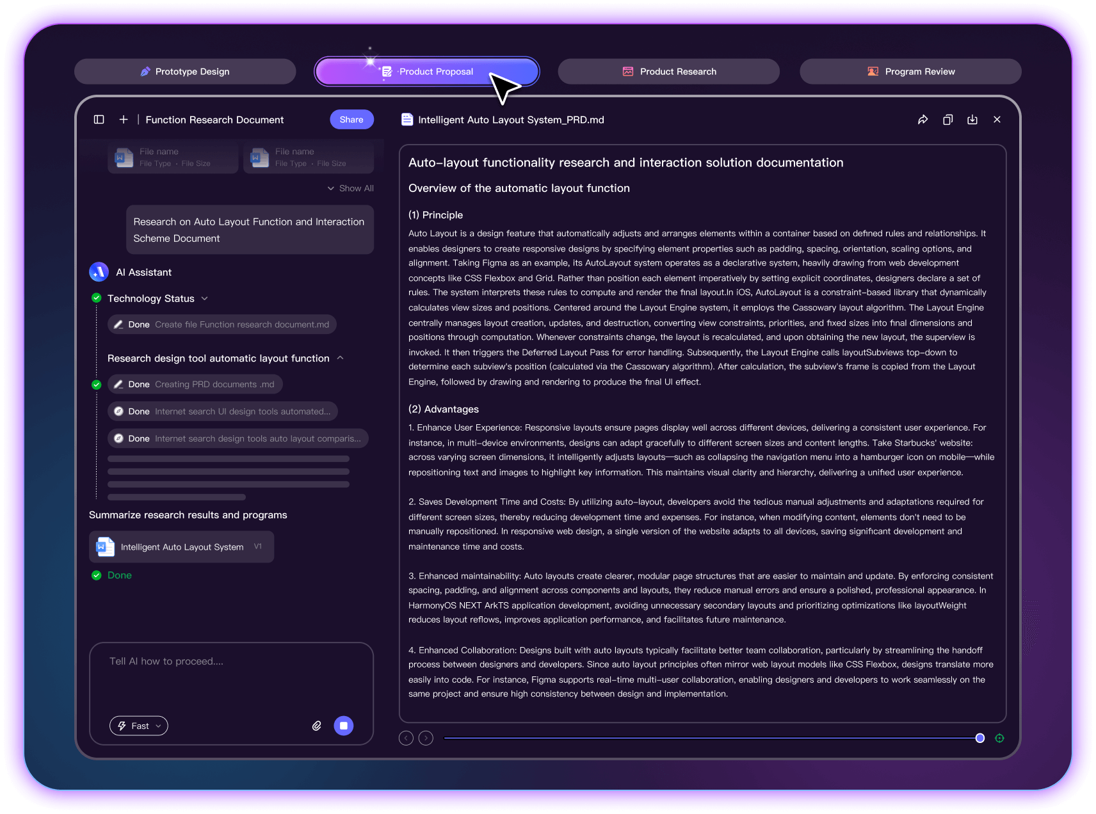This screenshot has width=1096, height=814.
Task: Go to next step with right arrow
Action: 426,738
